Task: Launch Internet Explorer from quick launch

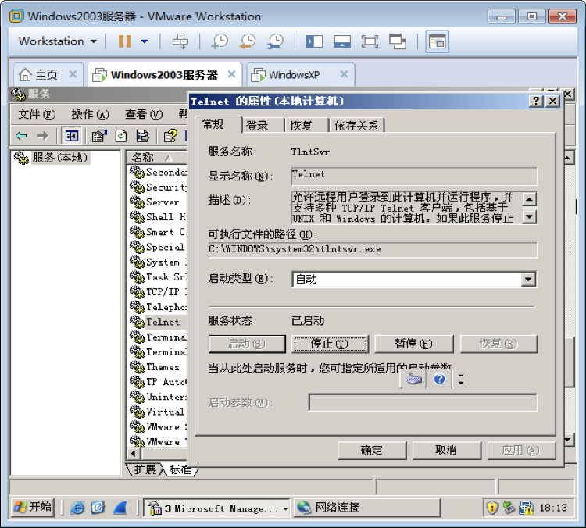Action: [x=77, y=508]
